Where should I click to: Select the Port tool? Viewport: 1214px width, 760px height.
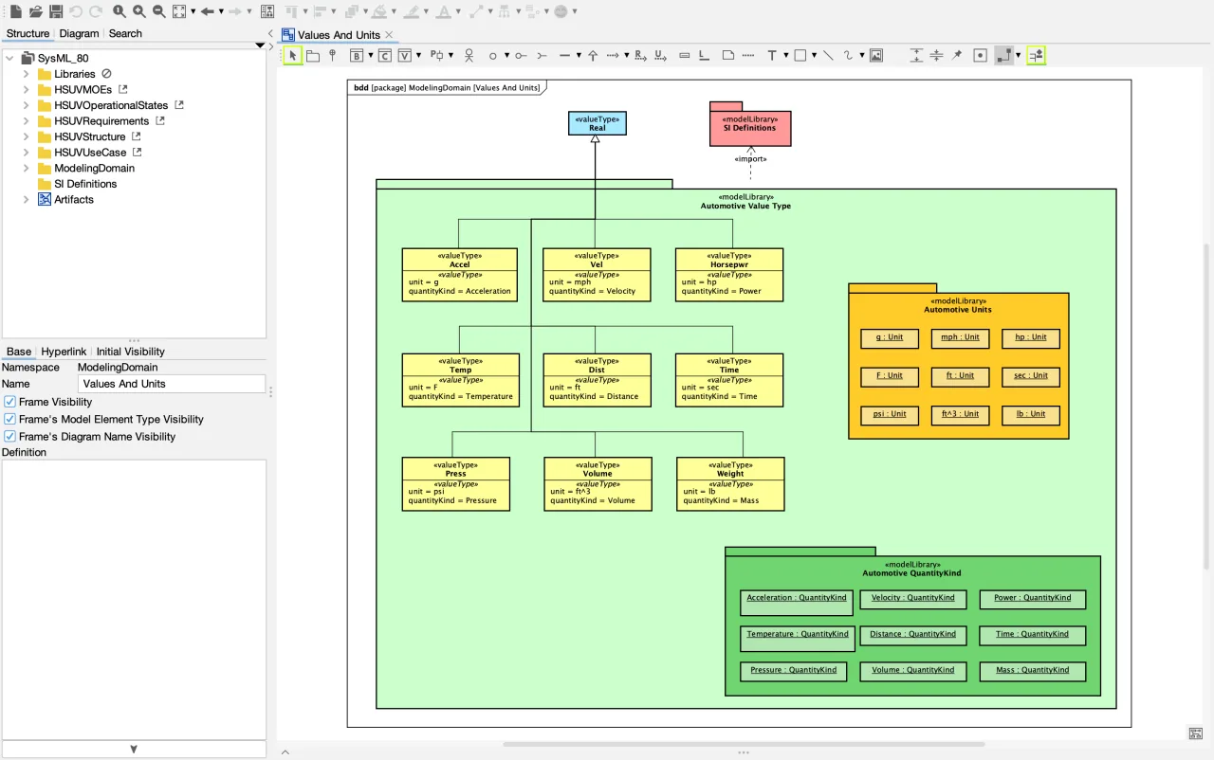[436, 56]
